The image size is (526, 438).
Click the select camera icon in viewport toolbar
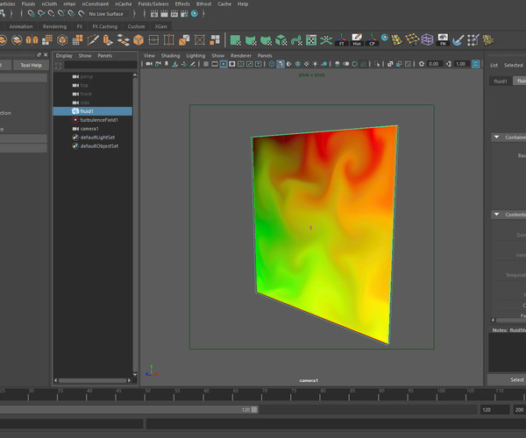pyautogui.click(x=149, y=64)
